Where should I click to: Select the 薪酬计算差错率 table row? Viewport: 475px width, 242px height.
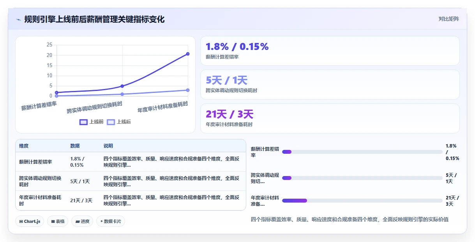[x=131, y=162]
